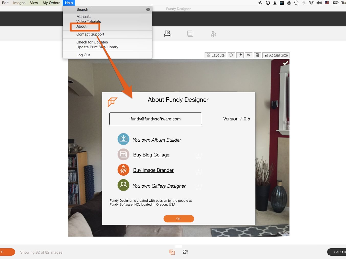346x259 pixels.
Task: Click the Blog Collage circle icon in dialog
Action: point(124,154)
